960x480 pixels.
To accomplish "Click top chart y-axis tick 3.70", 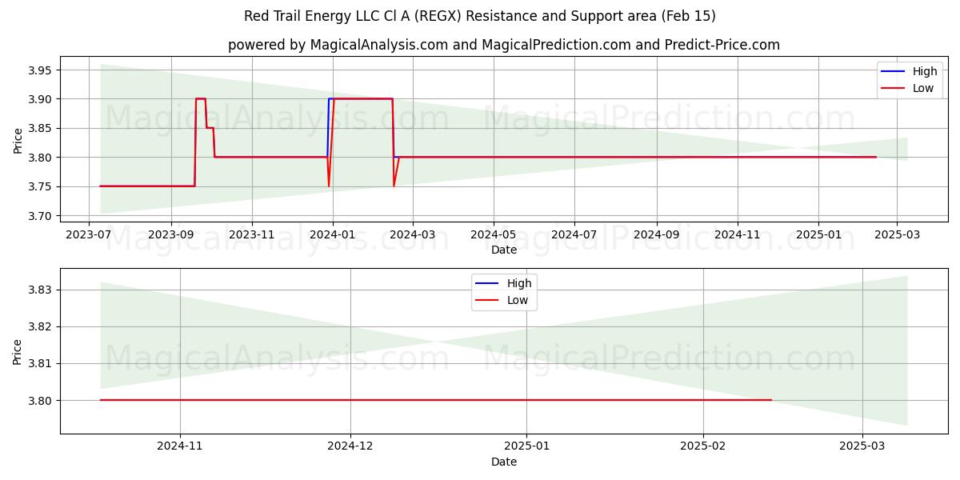I will pyautogui.click(x=41, y=216).
